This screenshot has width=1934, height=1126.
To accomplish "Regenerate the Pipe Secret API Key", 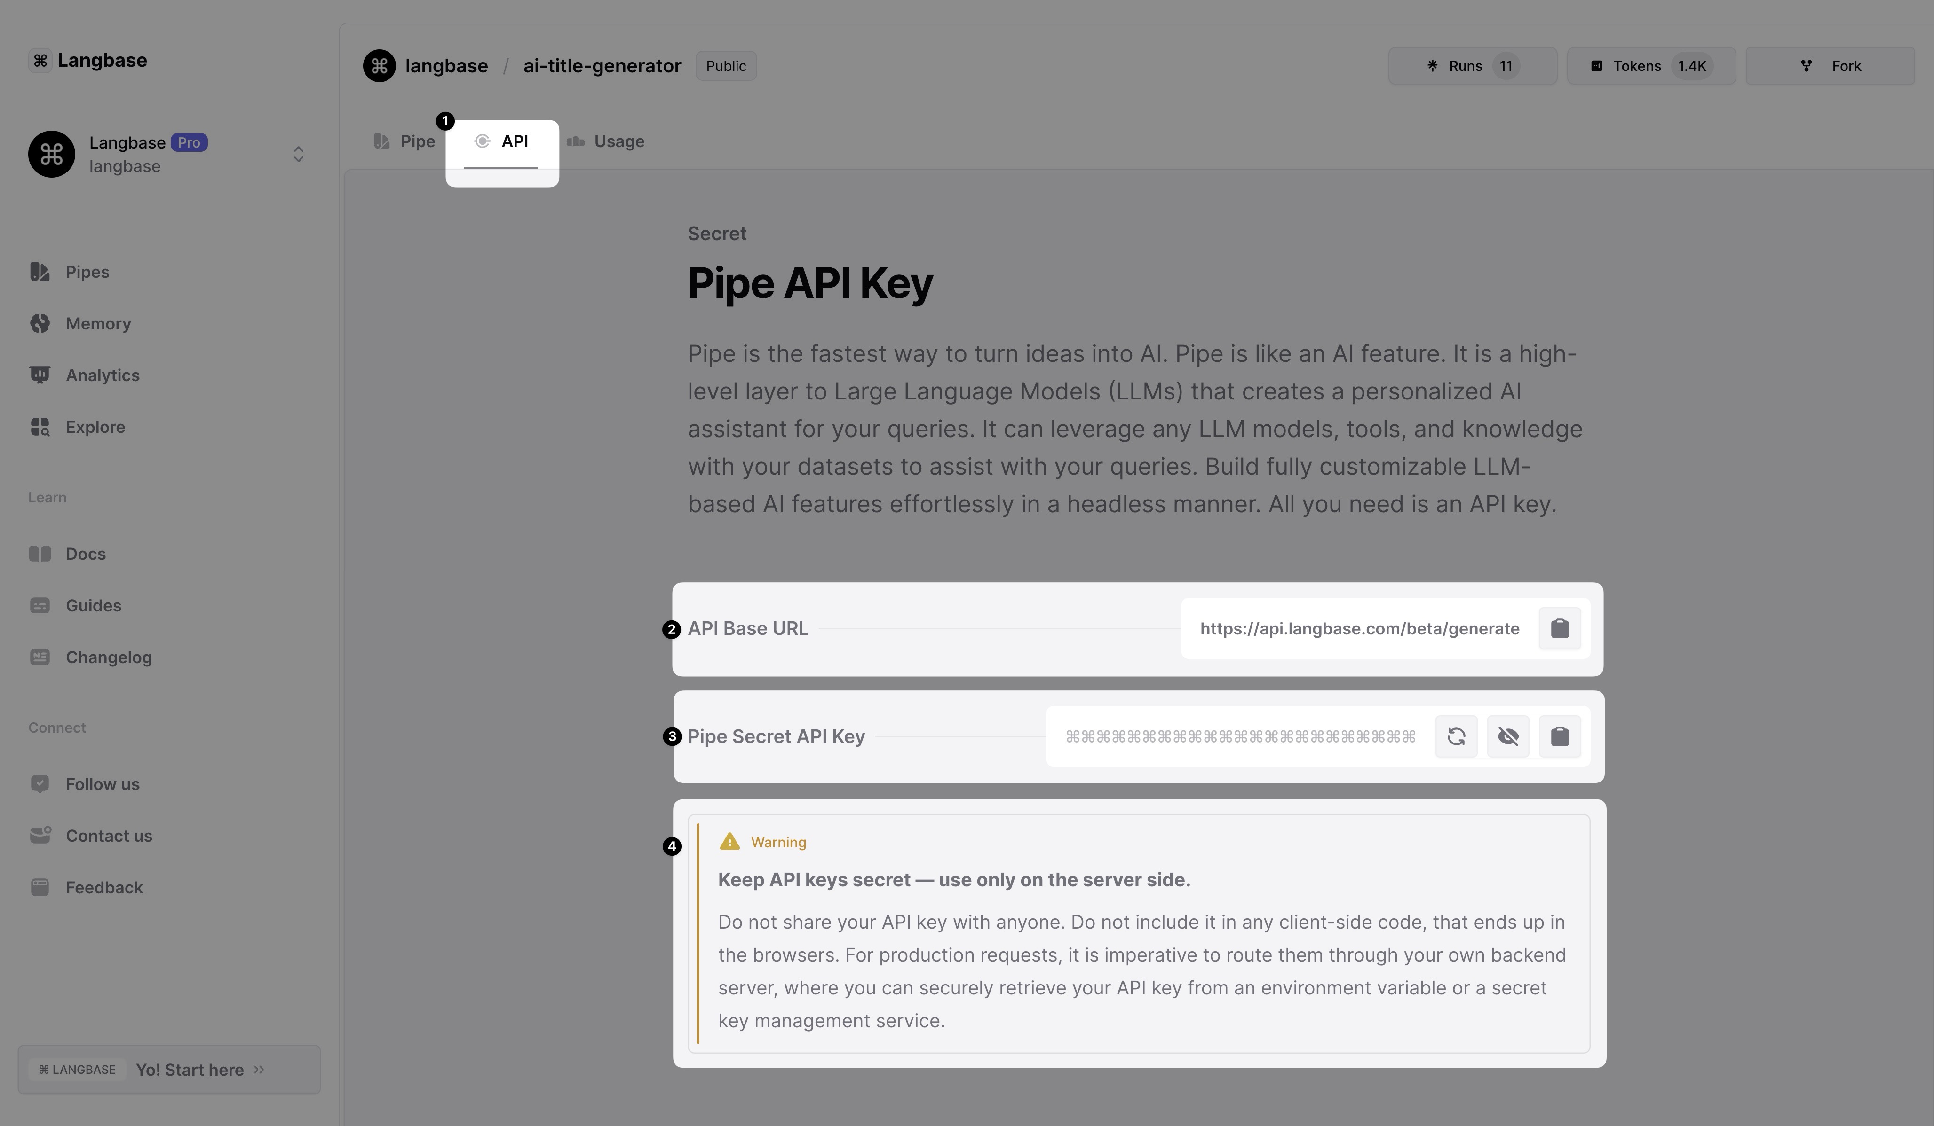I will [1456, 737].
